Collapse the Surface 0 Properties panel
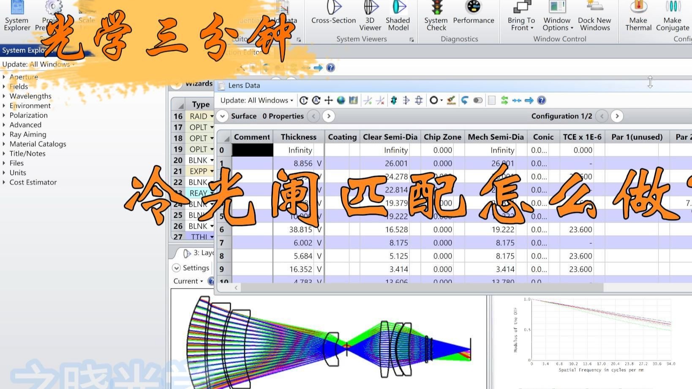Image resolution: width=692 pixels, height=389 pixels. tap(222, 116)
